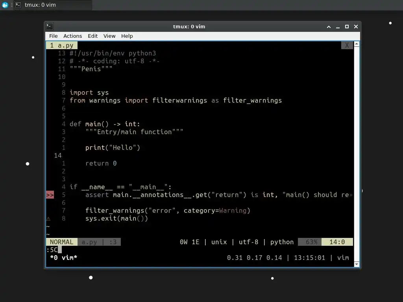
Task: Click the hostname vim in tmux status bar
Action: [343, 258]
